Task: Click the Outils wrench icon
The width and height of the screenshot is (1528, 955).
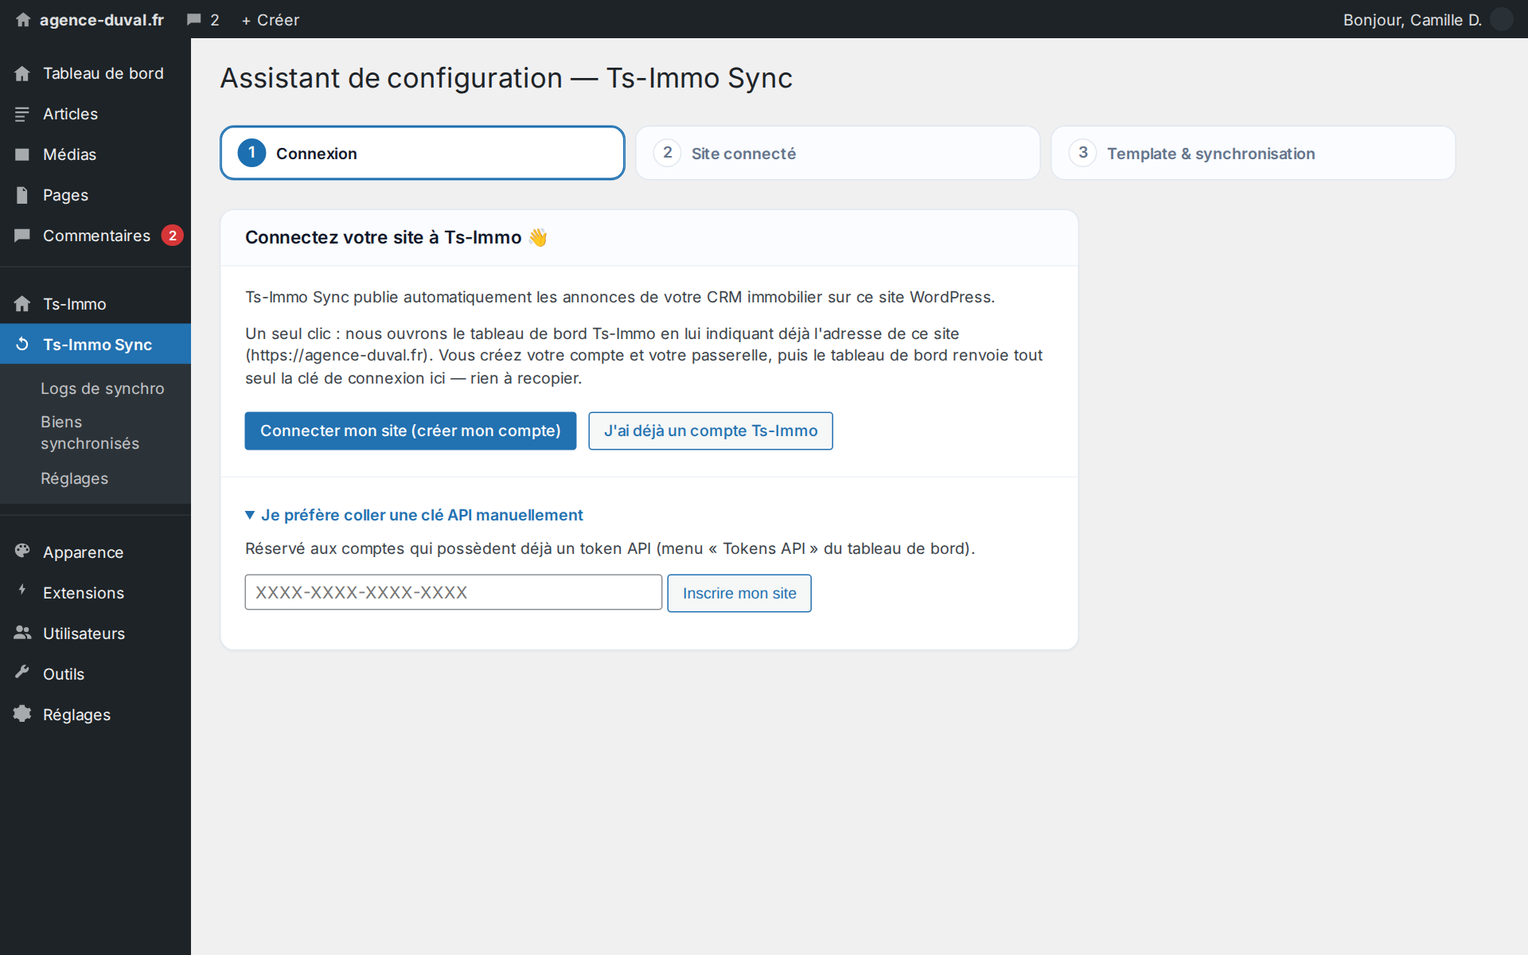Action: tap(22, 672)
